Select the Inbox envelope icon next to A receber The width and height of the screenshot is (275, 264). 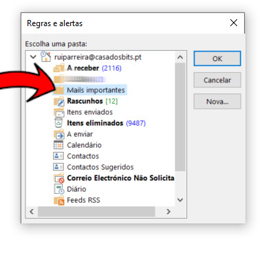pos(58,68)
